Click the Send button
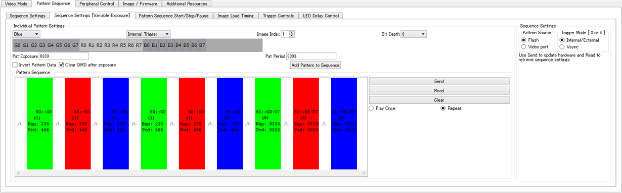Viewport: 622px width, 193px height. click(x=439, y=81)
